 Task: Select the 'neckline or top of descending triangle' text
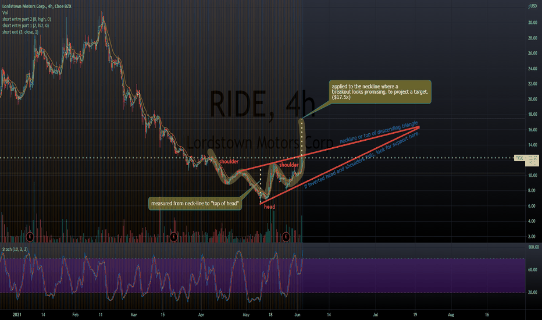pos(379,133)
